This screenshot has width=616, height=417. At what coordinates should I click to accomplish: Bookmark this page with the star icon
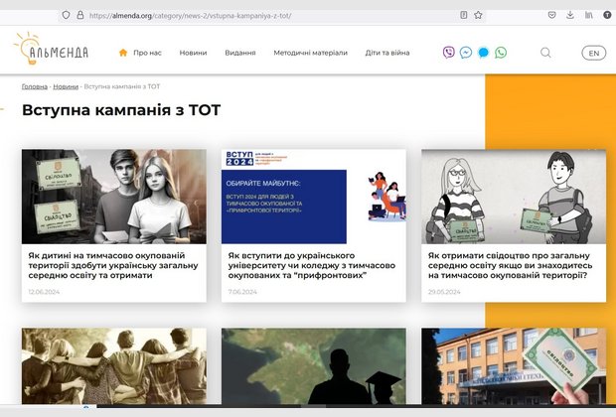[x=478, y=15]
